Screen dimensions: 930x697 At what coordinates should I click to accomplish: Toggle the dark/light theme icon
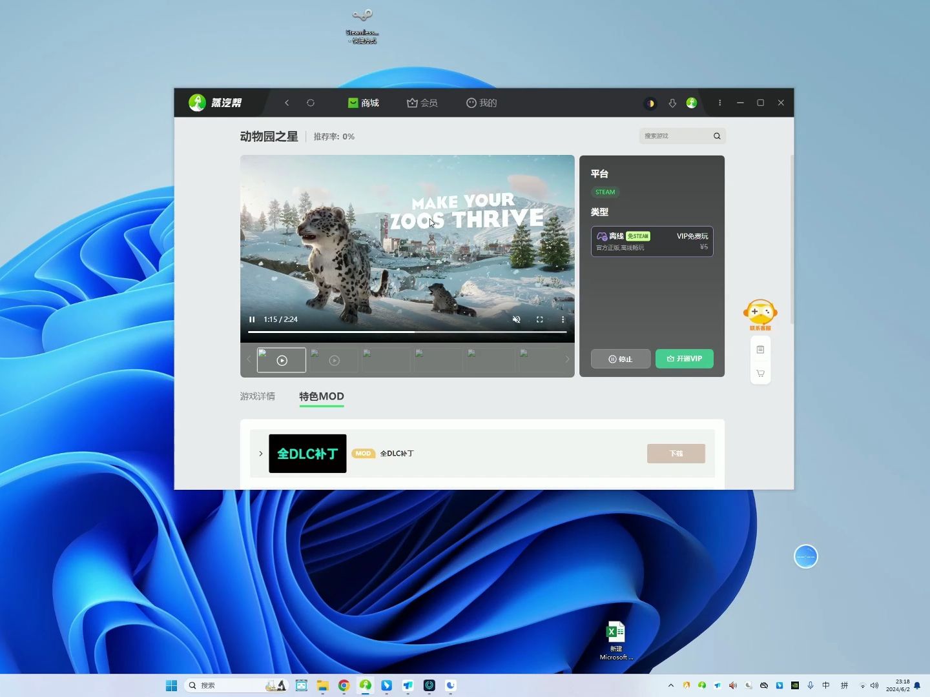click(650, 103)
